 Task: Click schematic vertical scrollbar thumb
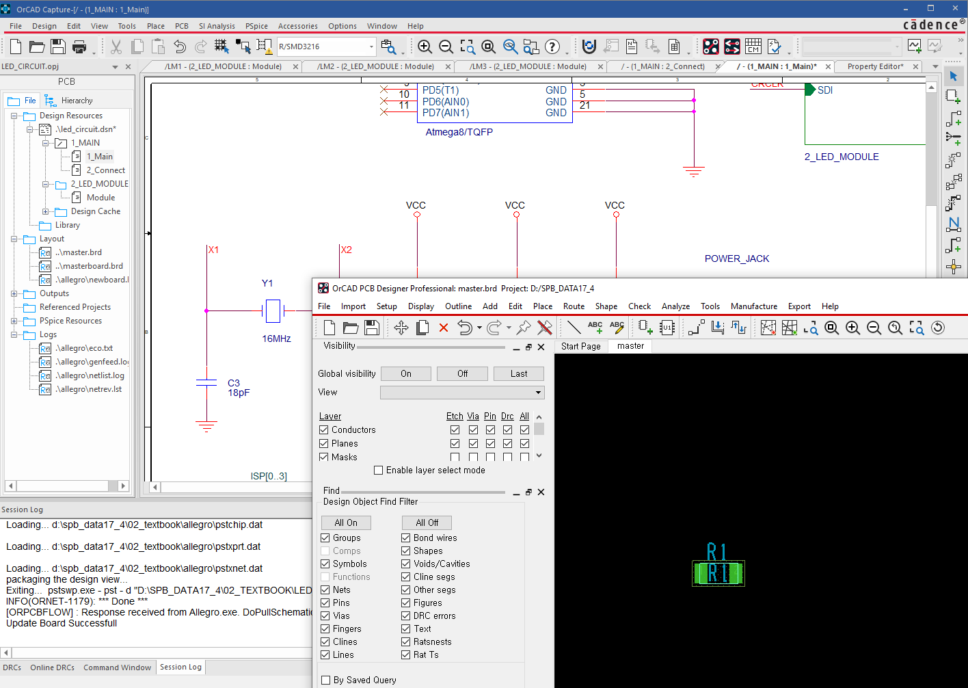coord(931,149)
